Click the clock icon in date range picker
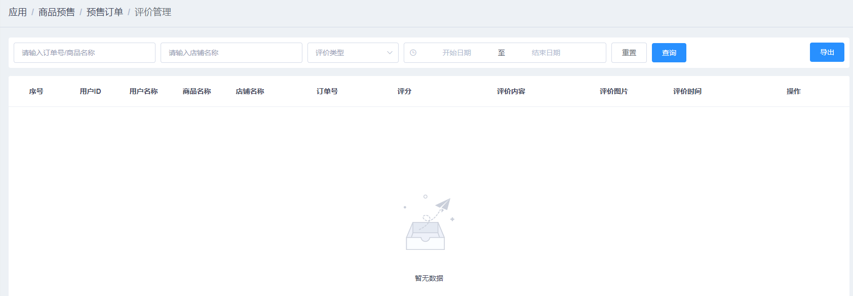Screen dimensions: 853x296 click(413, 53)
